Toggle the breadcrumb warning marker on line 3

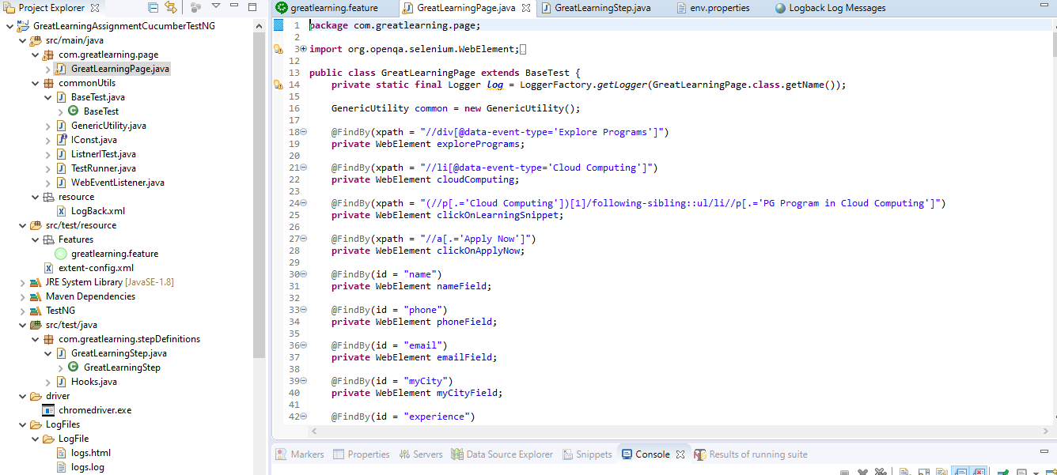[x=278, y=48]
